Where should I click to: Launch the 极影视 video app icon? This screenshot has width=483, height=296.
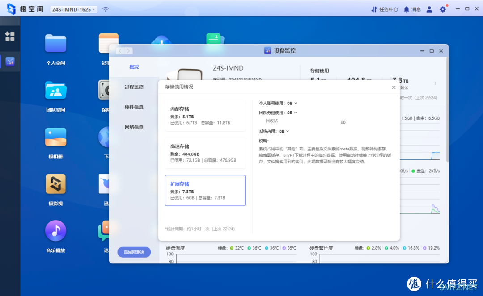[x=55, y=184]
